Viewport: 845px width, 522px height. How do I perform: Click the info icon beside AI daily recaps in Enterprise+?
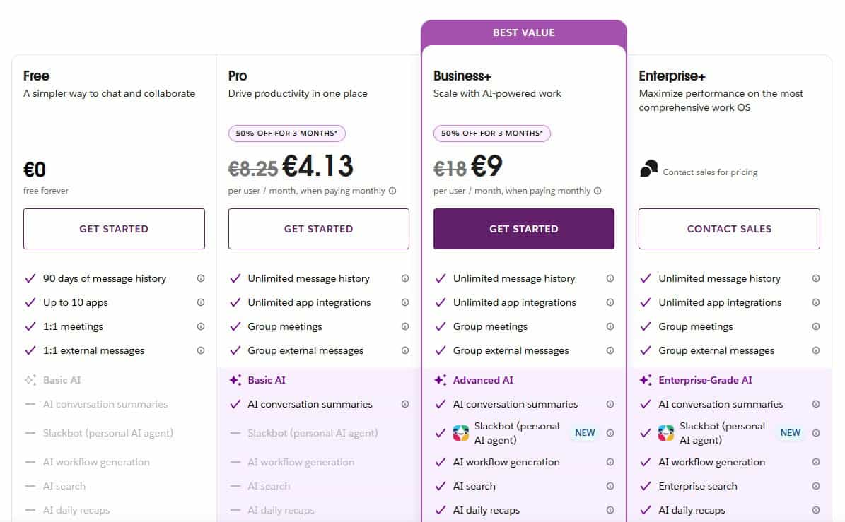point(815,510)
